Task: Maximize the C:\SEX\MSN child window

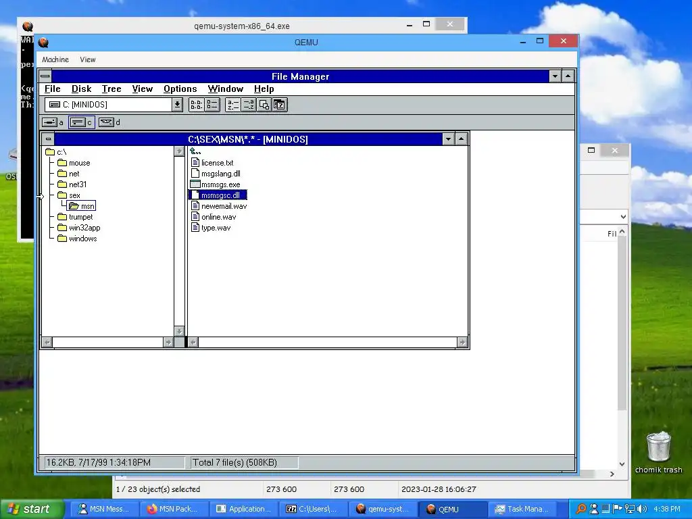Action: pos(461,139)
